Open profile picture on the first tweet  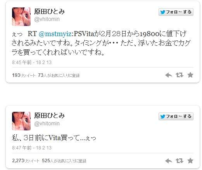[x=21, y=17]
